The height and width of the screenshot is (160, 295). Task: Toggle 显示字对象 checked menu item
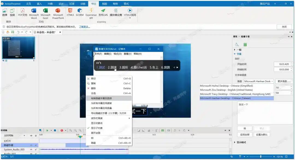109,128
